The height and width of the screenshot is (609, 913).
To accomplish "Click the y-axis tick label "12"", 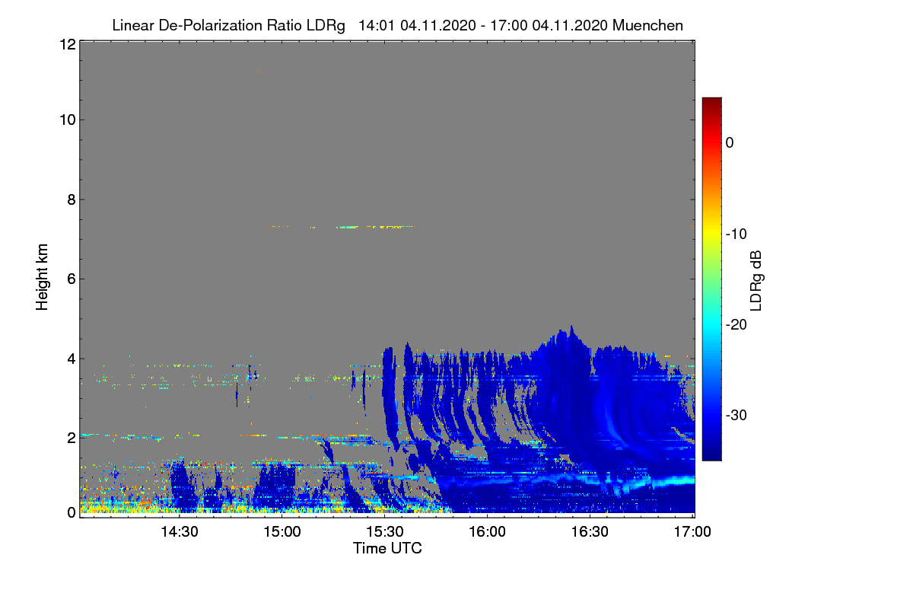I will 67,44.
